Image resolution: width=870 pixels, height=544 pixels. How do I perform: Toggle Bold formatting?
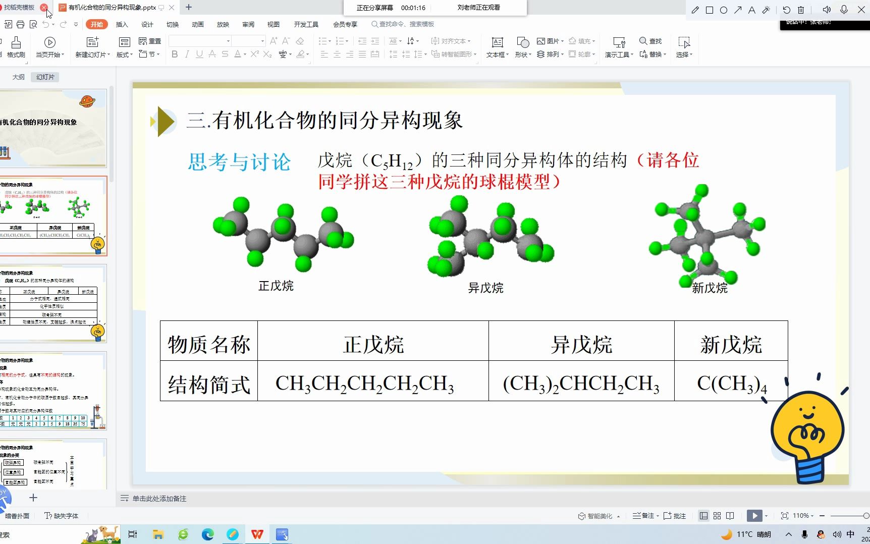click(x=175, y=54)
